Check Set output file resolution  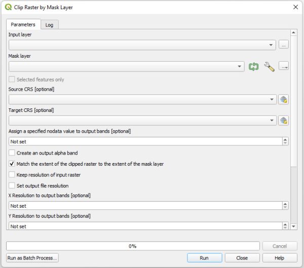click(x=12, y=186)
